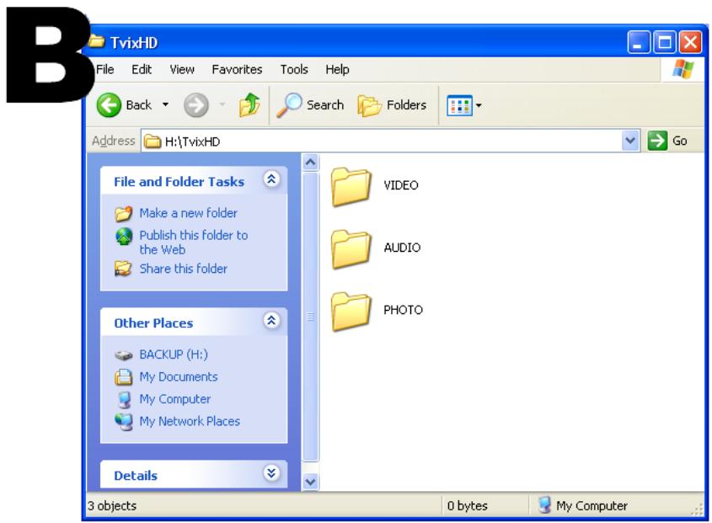Click the task pane scrollbar thumb
This screenshot has width=712, height=523.
coord(311,317)
